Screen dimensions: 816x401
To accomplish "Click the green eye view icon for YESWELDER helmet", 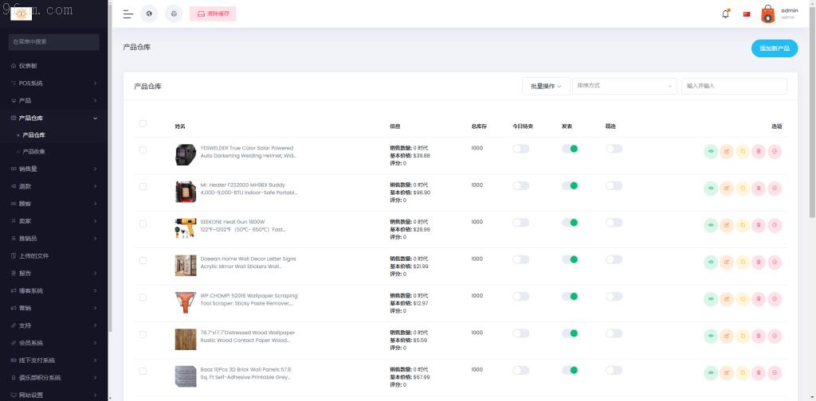I will 711,151.
